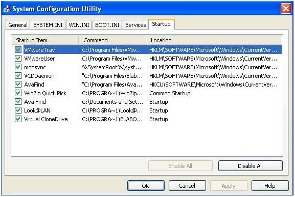Click the Startup location cell for Virtual CloneDrive
The height and width of the screenshot is (197, 295).
(158, 119)
